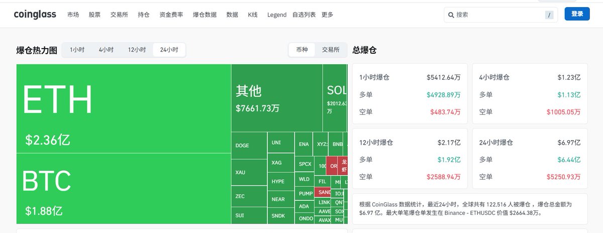
Task: Click the slash shortcut badge in search
Action: pos(549,15)
